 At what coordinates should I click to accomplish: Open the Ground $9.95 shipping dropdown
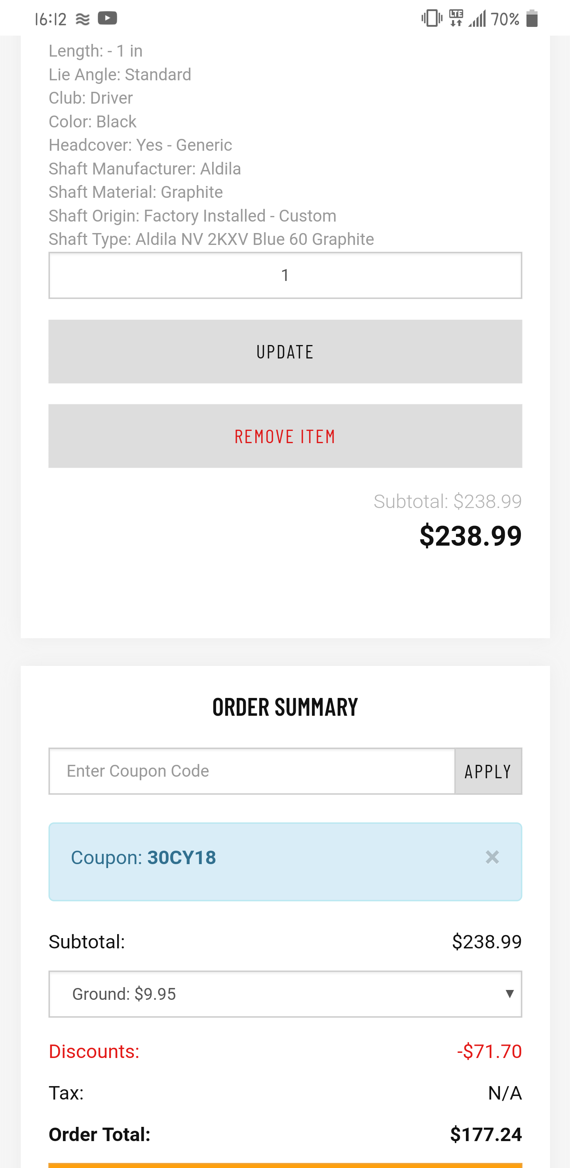pyautogui.click(x=285, y=994)
